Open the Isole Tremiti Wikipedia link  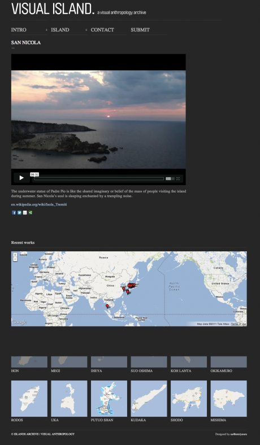point(39,204)
